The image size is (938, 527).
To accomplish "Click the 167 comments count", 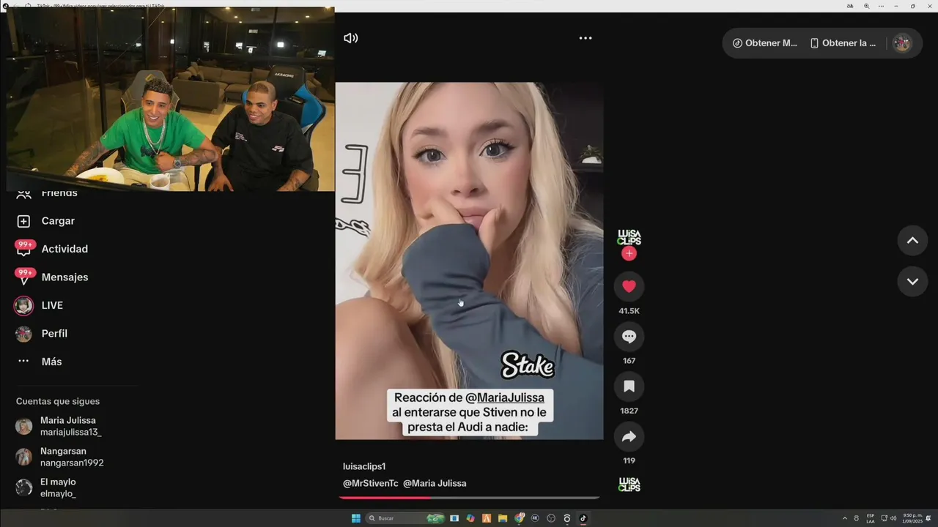I will tap(629, 361).
